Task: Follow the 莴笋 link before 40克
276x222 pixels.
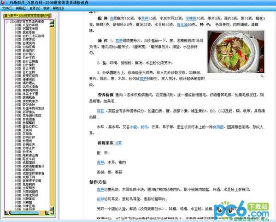Action: click(x=145, y=18)
